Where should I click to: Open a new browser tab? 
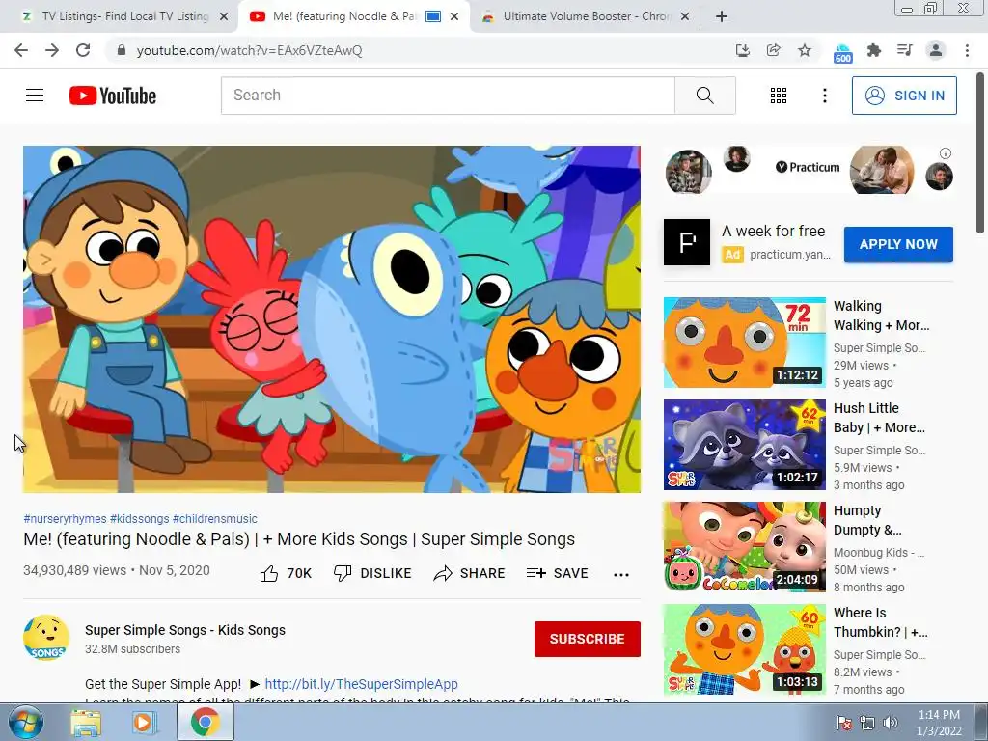tap(722, 17)
